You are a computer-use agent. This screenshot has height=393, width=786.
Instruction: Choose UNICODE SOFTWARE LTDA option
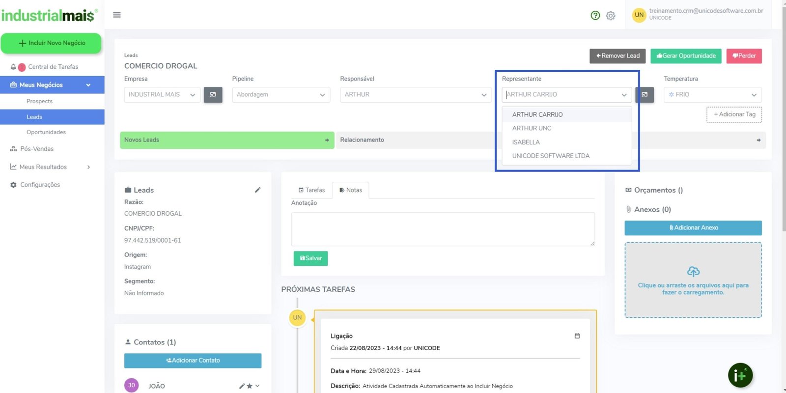click(x=551, y=156)
